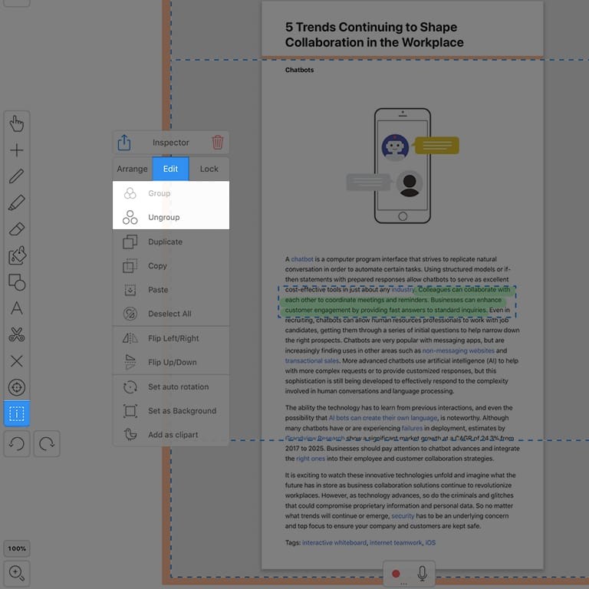Click the Chatbots heading text
Viewport: 589px width, 589px height.
299,70
